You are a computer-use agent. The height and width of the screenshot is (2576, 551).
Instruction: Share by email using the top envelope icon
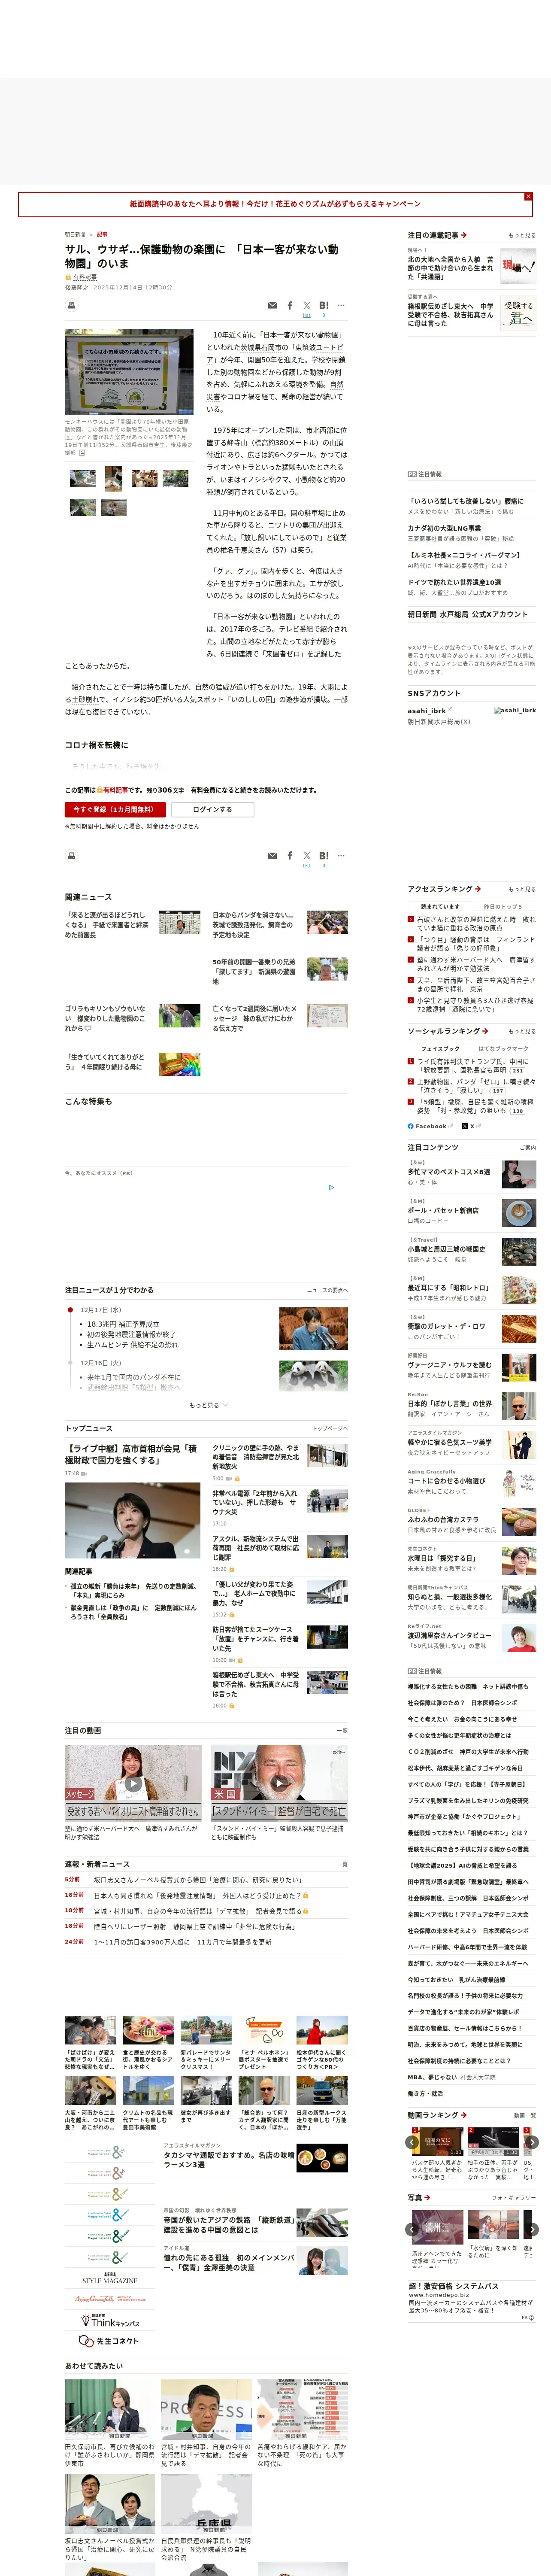(272, 306)
